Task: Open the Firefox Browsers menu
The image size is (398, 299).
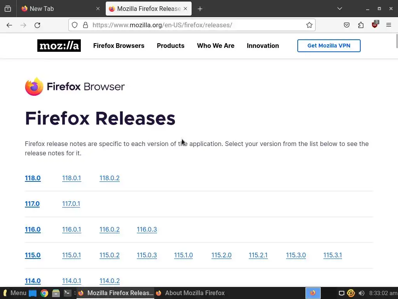Action: coord(119,46)
